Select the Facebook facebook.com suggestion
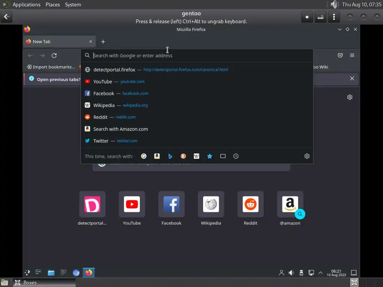 (197, 93)
